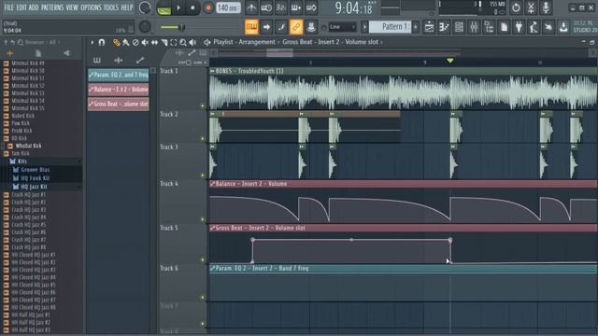This screenshot has width=598, height=336.
Task: Open the BONES - TroubledYouth clip menu
Action: pos(212,71)
